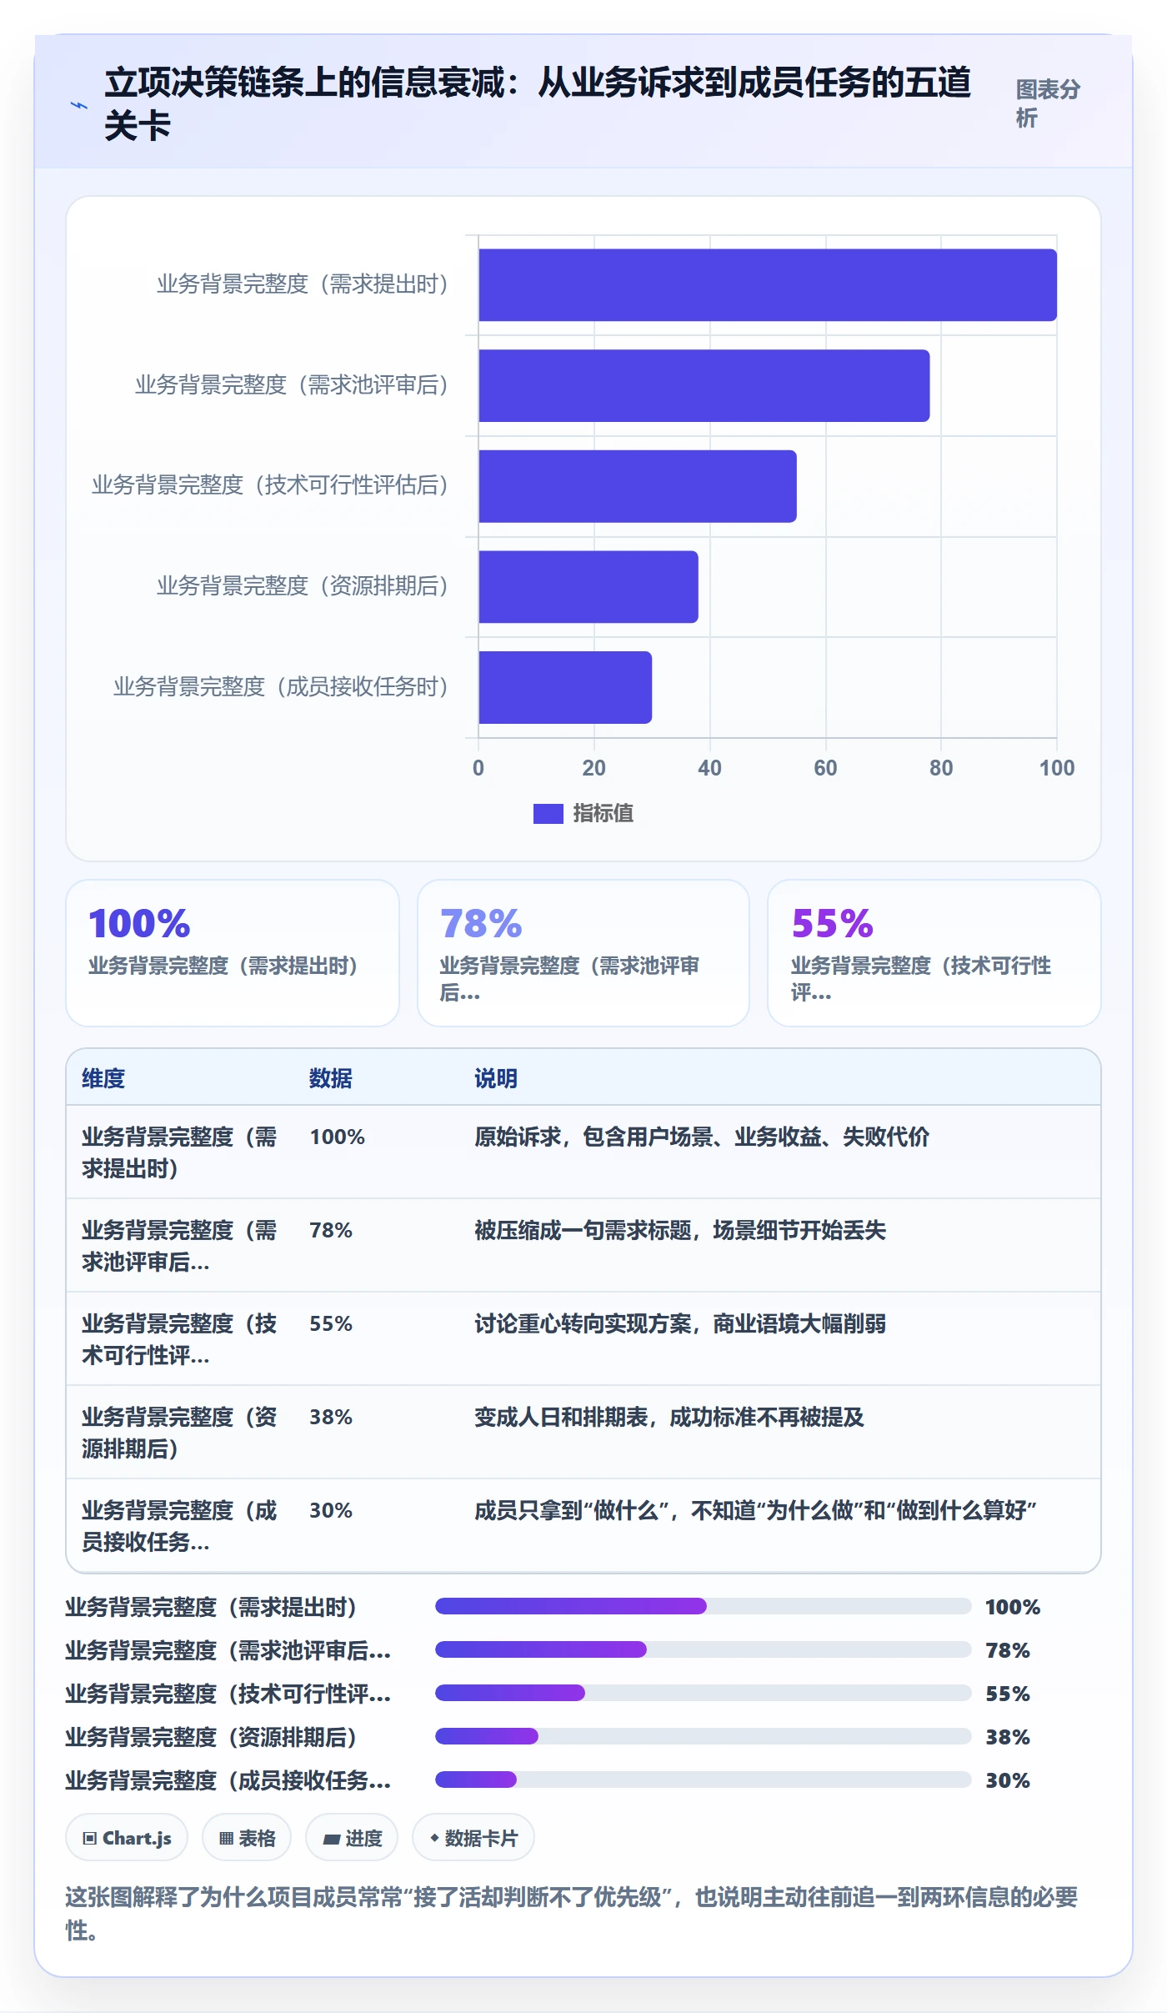Click the 图表分析 label in header
This screenshot has width=1167, height=2013.
1048,104
